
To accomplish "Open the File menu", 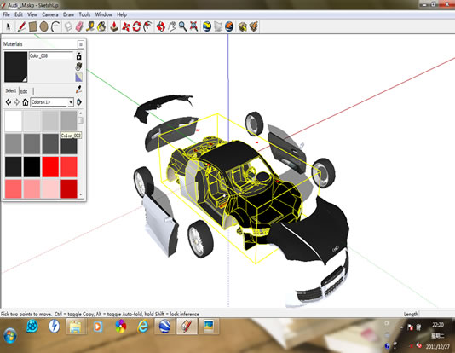I will pos(6,14).
